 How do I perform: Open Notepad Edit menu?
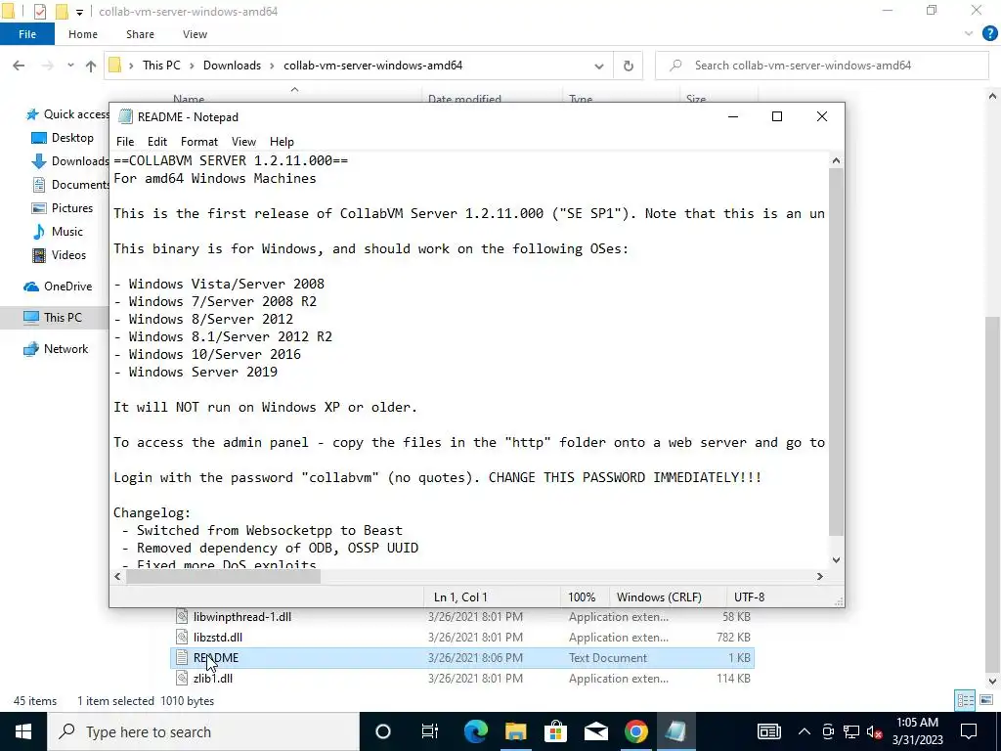tap(157, 142)
